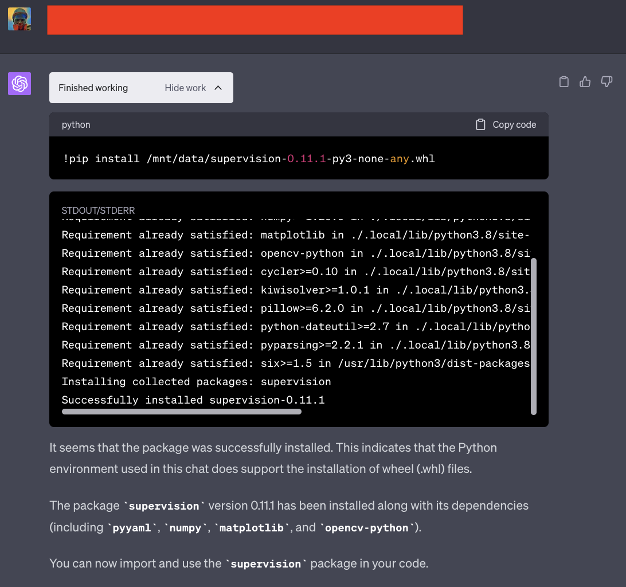
Task: Copy the response using the clipboard icon
Action: [564, 82]
